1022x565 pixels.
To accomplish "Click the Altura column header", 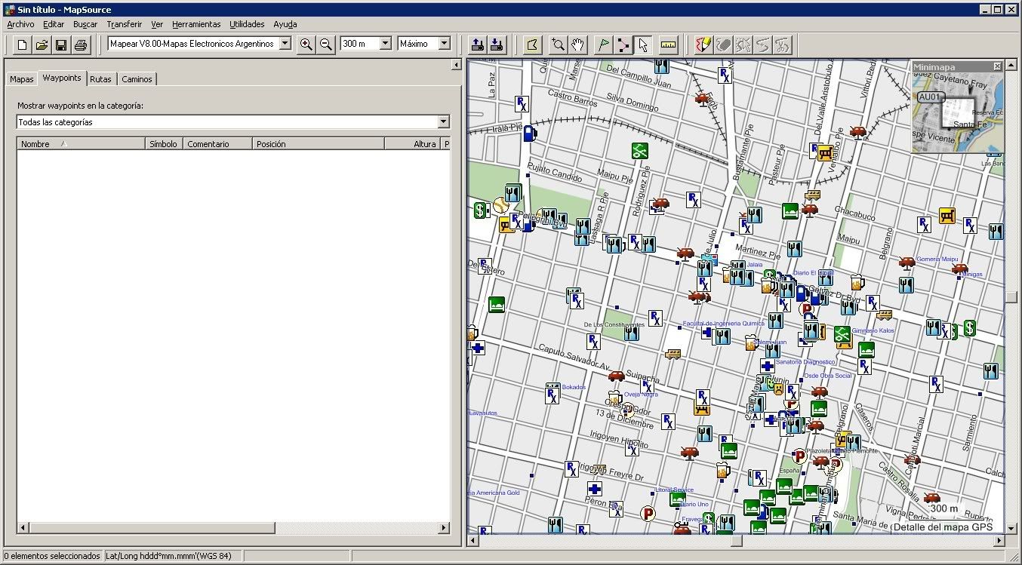I will pyautogui.click(x=412, y=144).
